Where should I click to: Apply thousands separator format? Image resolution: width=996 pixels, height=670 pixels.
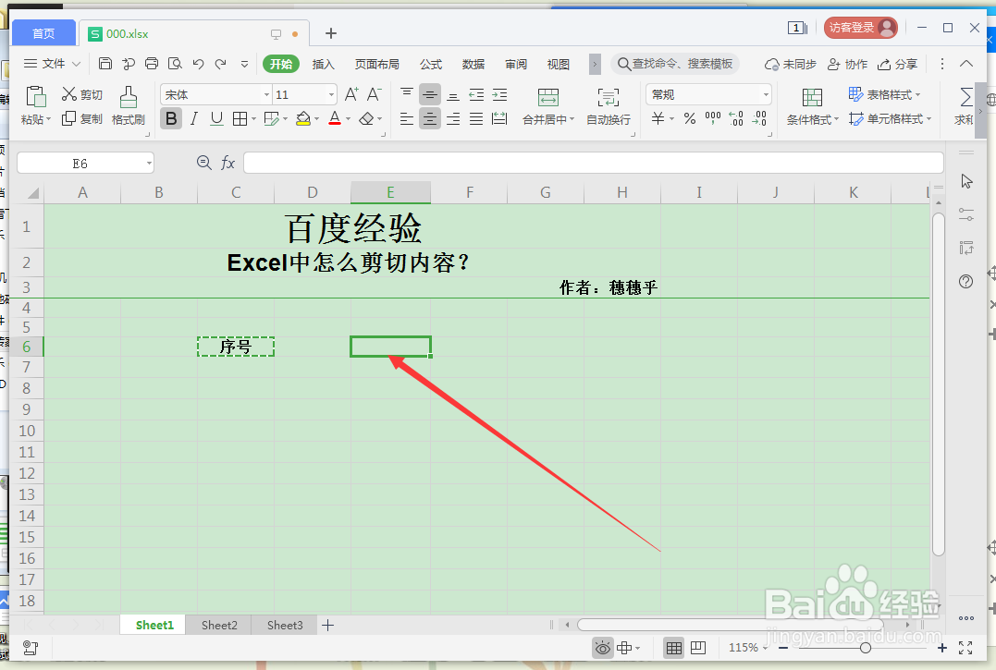point(713,118)
